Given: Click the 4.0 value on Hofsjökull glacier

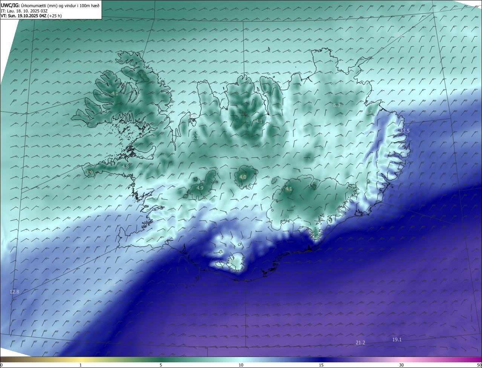Looking at the screenshot, I should pyautogui.click(x=243, y=177).
